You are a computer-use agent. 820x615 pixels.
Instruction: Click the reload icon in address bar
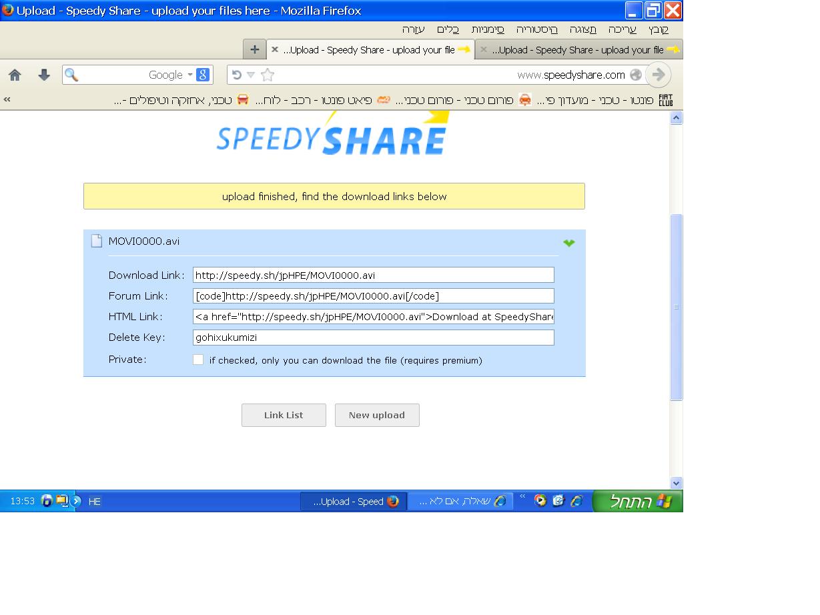coord(236,75)
